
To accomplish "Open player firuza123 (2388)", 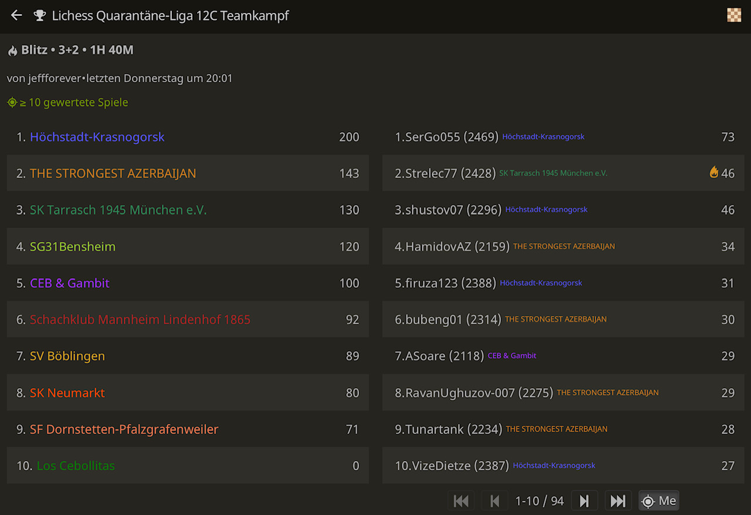I will pyautogui.click(x=563, y=283).
